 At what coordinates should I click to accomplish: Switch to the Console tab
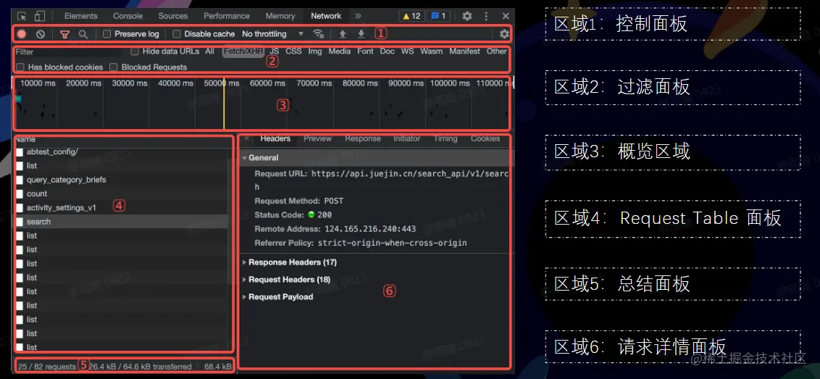coord(127,16)
